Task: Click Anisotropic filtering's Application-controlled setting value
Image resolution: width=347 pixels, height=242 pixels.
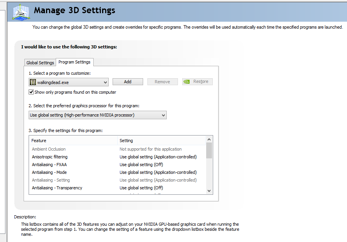Action: pos(158,157)
